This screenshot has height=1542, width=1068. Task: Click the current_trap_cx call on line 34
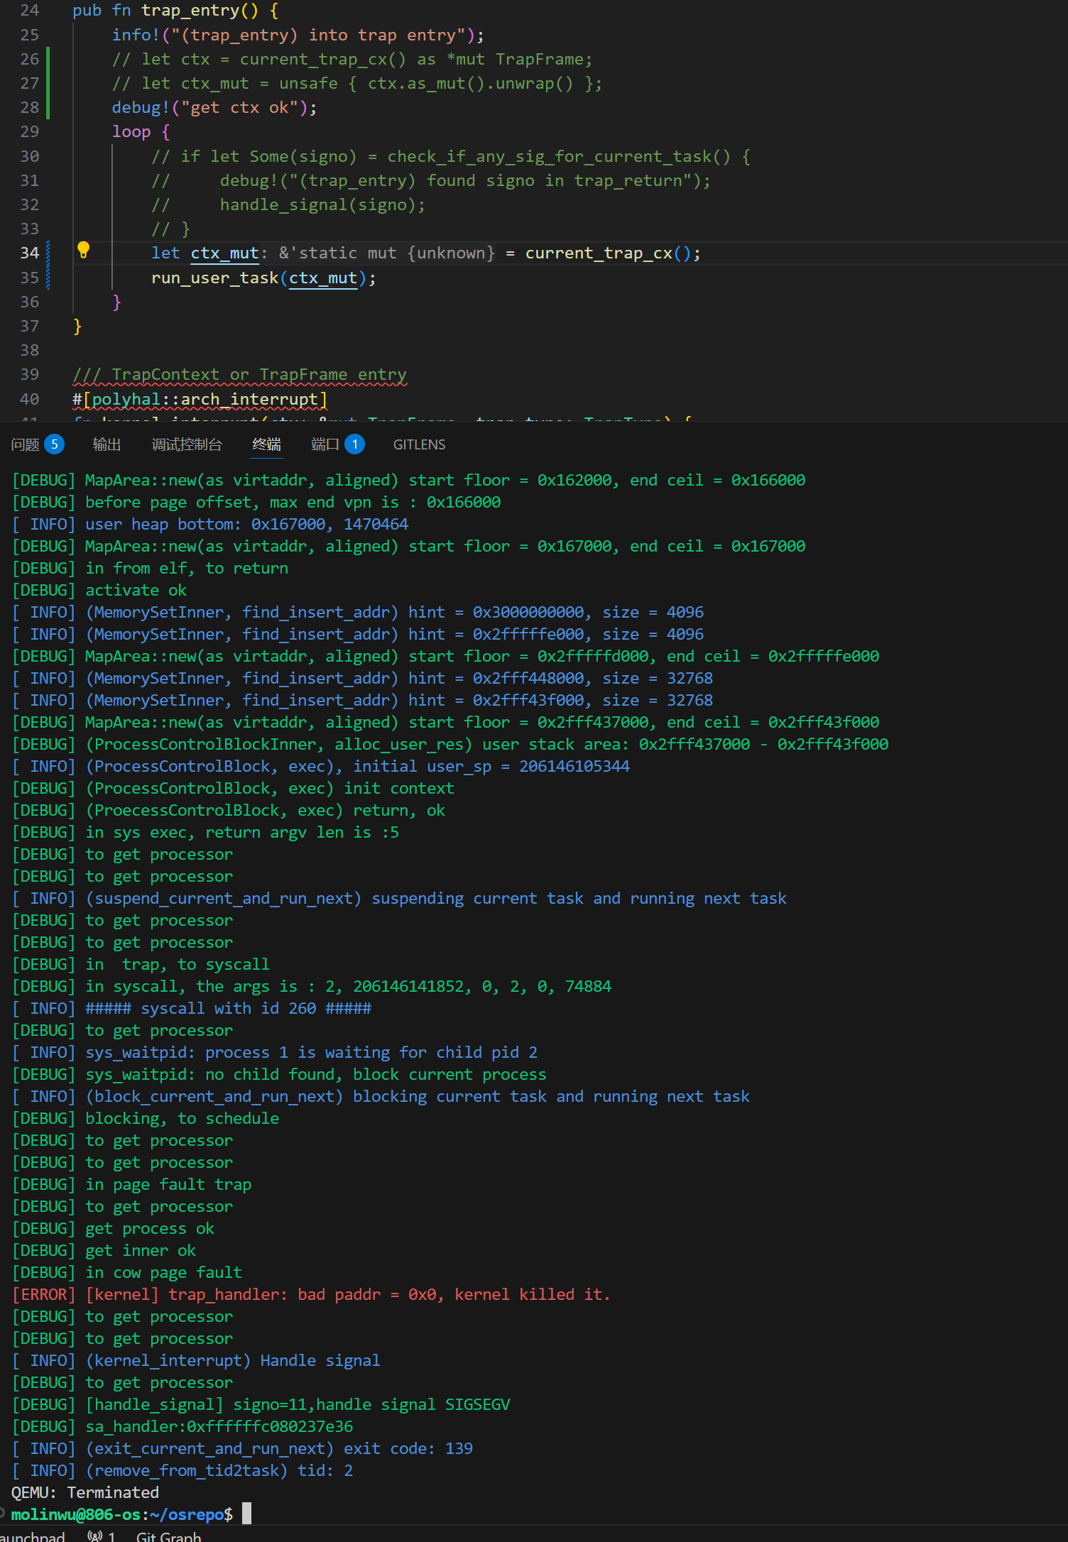click(598, 253)
